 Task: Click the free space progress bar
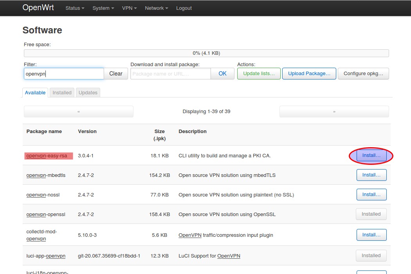(206, 53)
